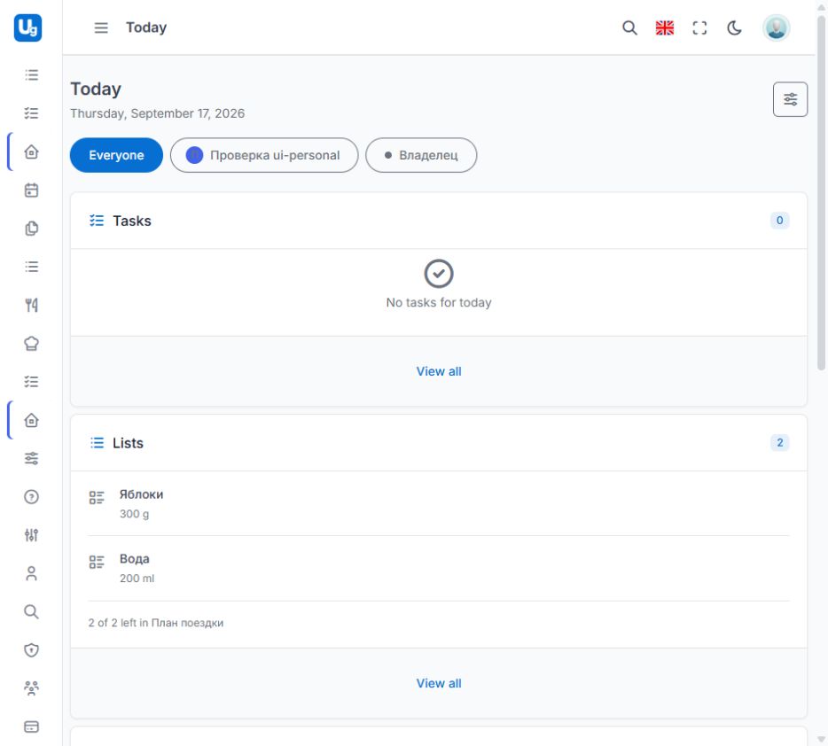This screenshot has height=746, width=828.
Task: Select the Владелец filter chip
Action: pyautogui.click(x=421, y=155)
